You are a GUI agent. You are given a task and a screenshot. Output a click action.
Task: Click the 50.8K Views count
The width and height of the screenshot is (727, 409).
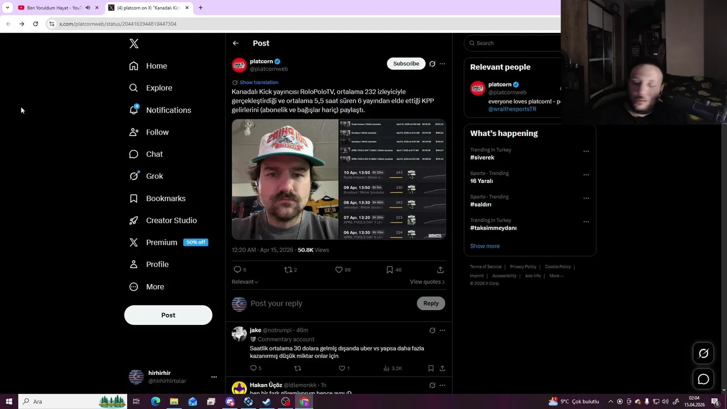(x=314, y=250)
